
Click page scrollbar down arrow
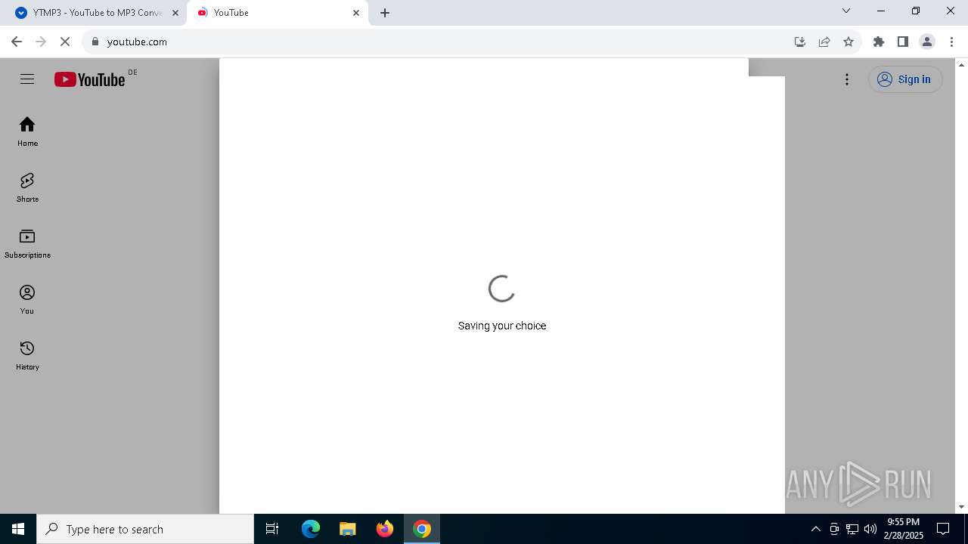962,507
